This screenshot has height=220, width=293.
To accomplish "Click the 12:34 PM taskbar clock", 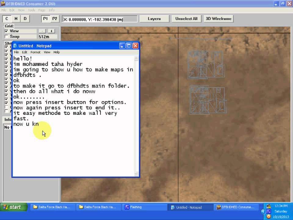I will [281, 206].
